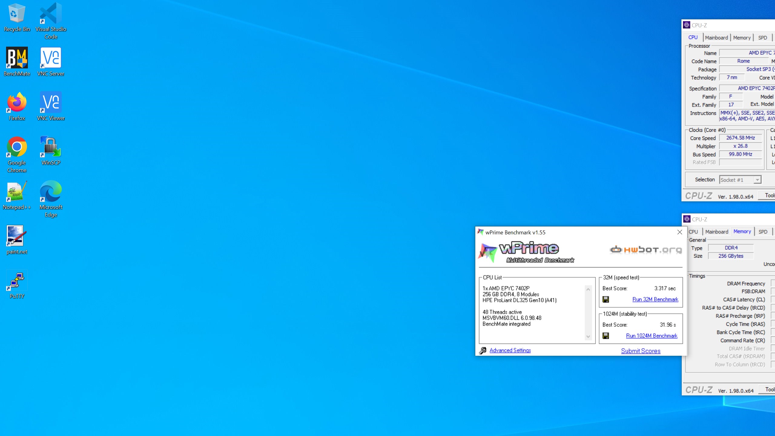
Task: Click the 31.96 s best score
Action: click(668, 325)
